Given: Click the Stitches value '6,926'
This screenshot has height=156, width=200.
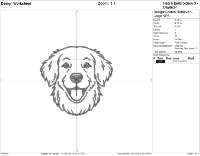Looking at the screenshot, I should (177, 26).
